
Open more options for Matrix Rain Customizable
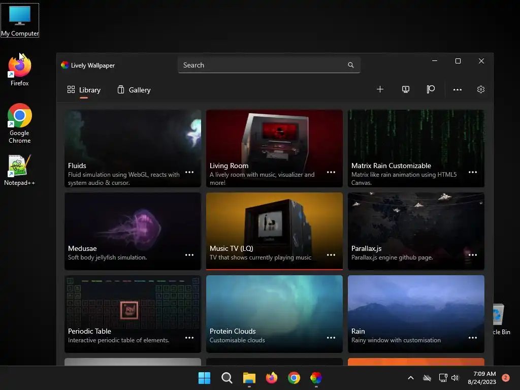point(473,172)
